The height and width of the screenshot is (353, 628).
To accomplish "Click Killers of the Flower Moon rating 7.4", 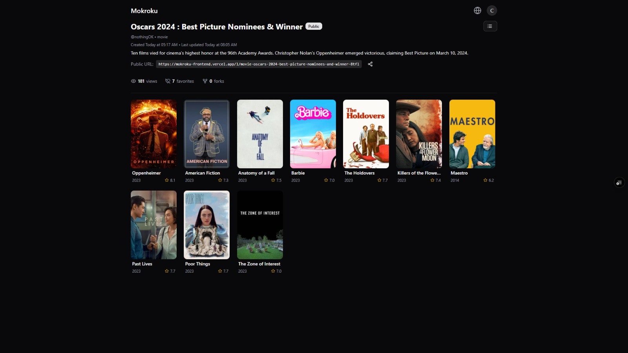I will tap(436, 180).
